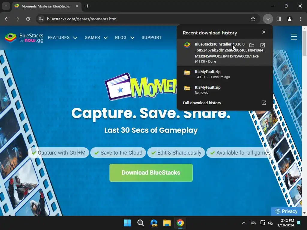
Task: Open Windows Search from the taskbar
Action: pos(140,223)
